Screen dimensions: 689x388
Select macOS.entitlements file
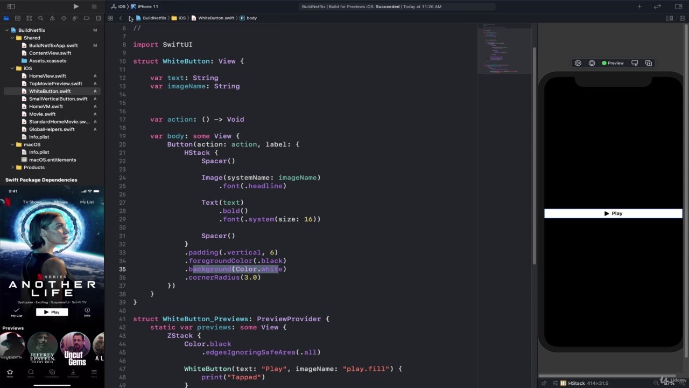[x=52, y=160]
